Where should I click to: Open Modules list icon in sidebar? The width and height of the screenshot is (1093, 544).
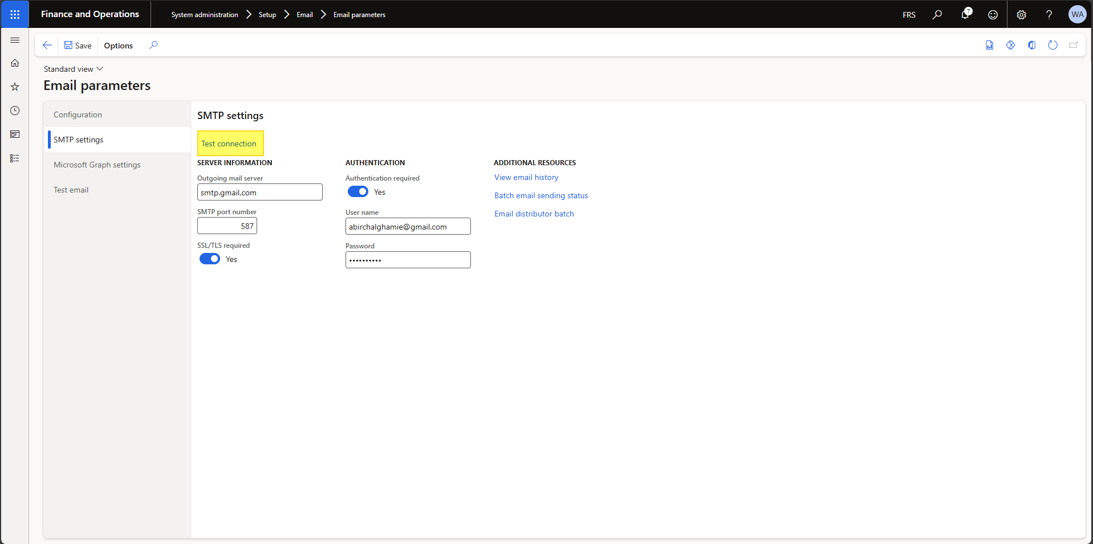click(15, 158)
